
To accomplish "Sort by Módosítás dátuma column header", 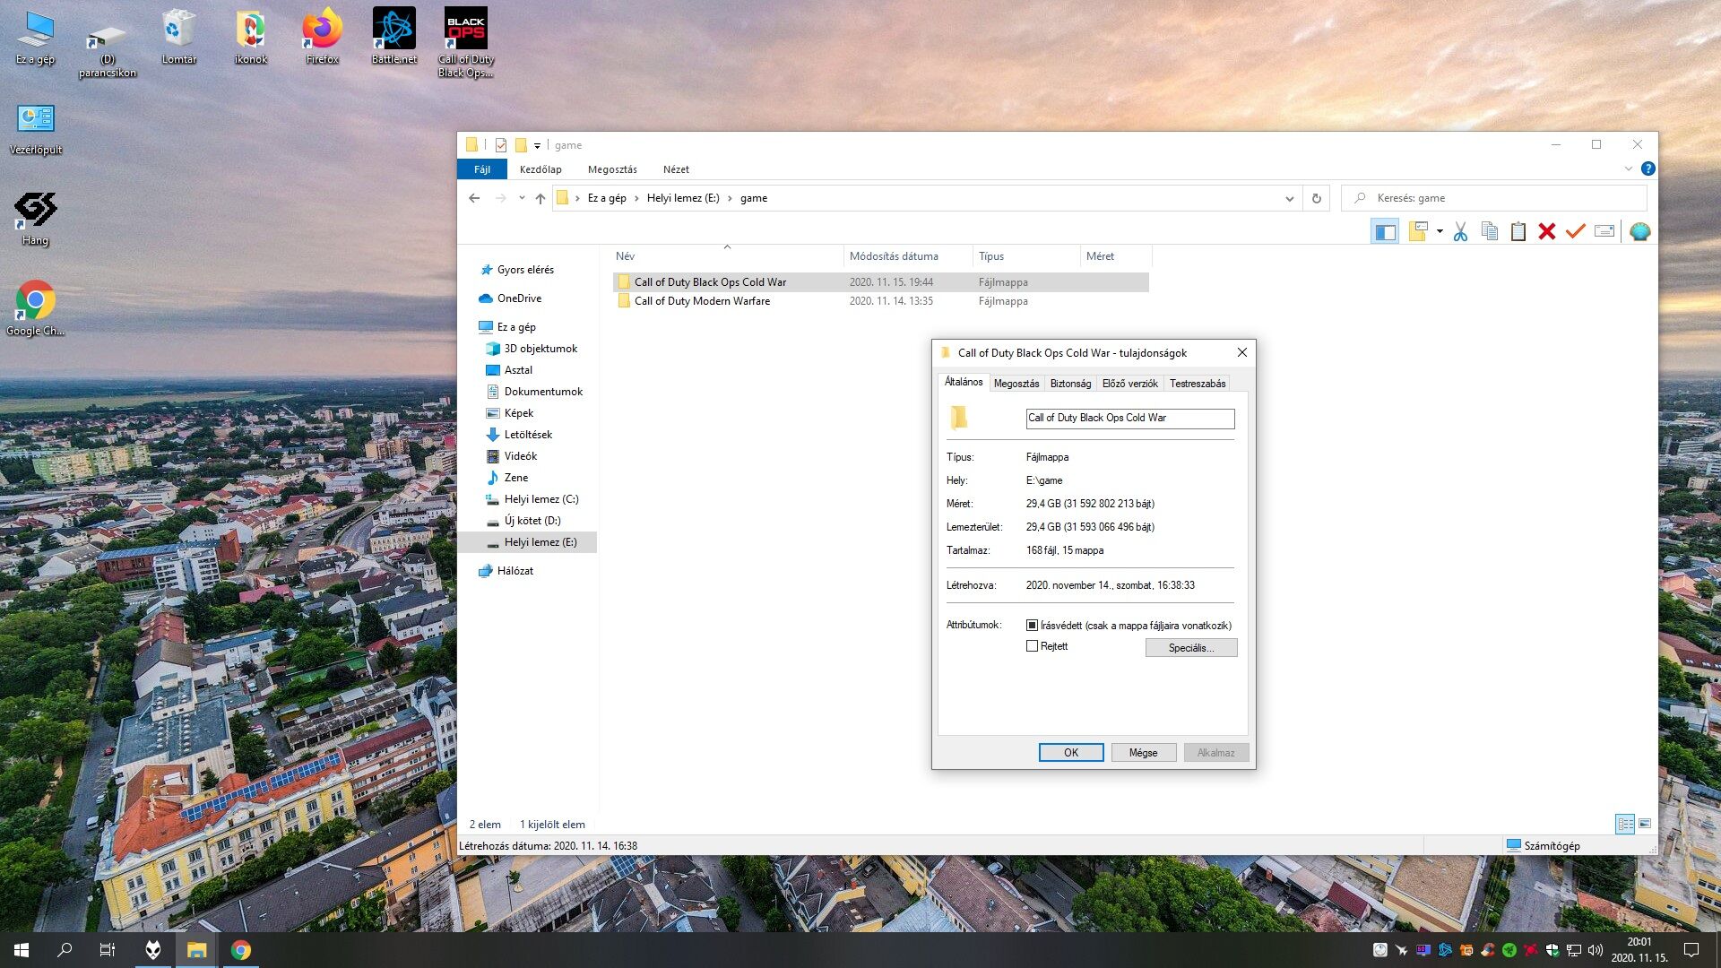I will (907, 256).
